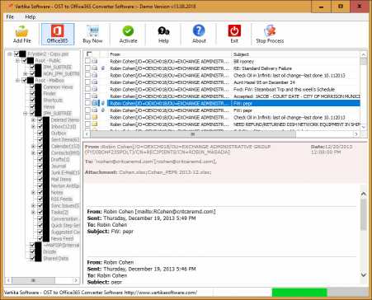Click the mailto:RCohen address in message body
Screen dimensions: 372x300
point(176,212)
